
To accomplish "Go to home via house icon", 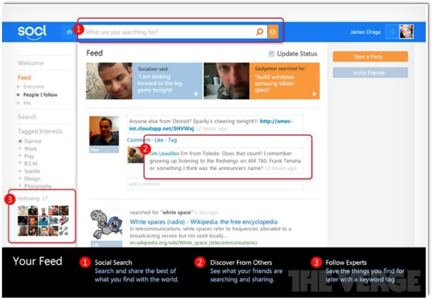I will (69, 32).
